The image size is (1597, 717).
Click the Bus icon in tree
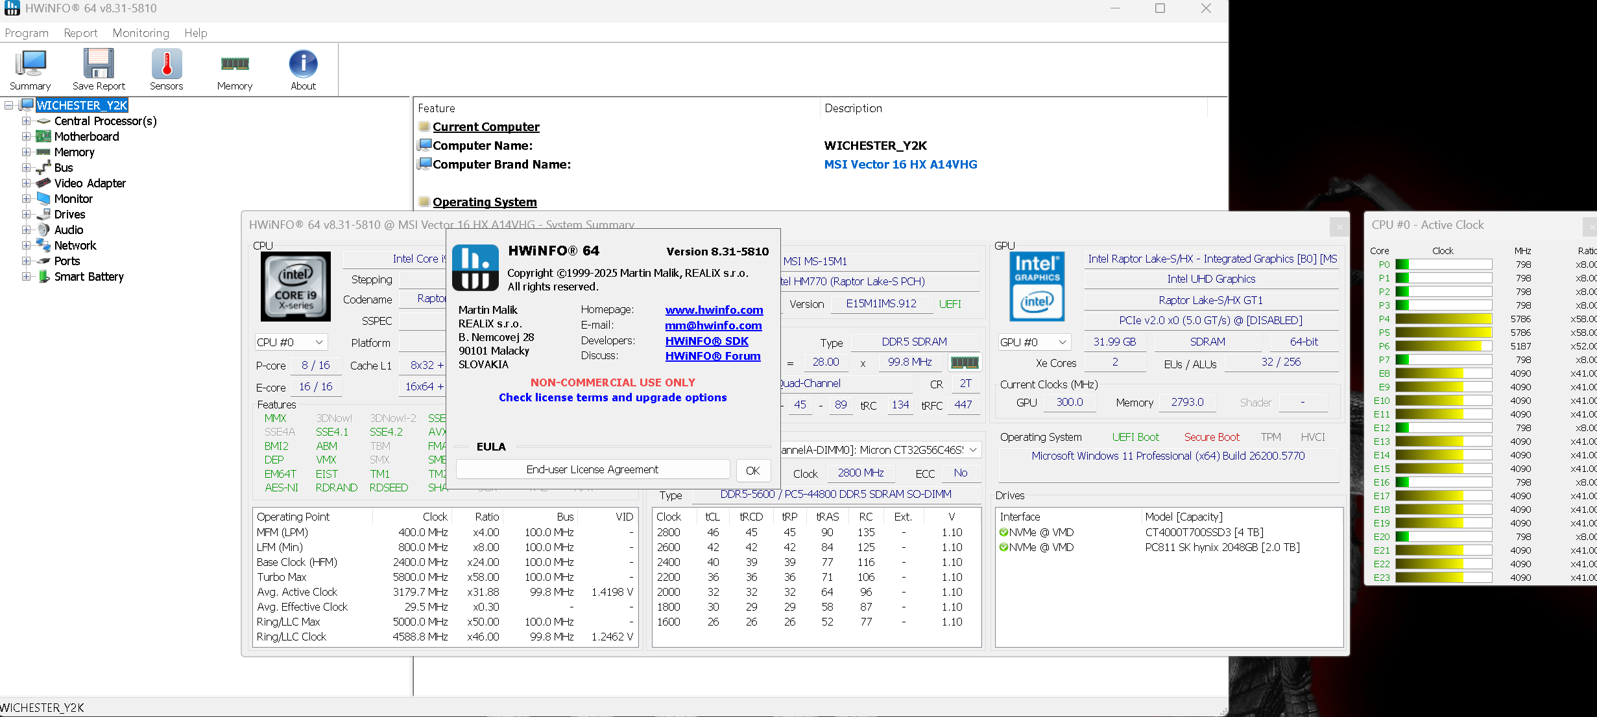(x=43, y=168)
